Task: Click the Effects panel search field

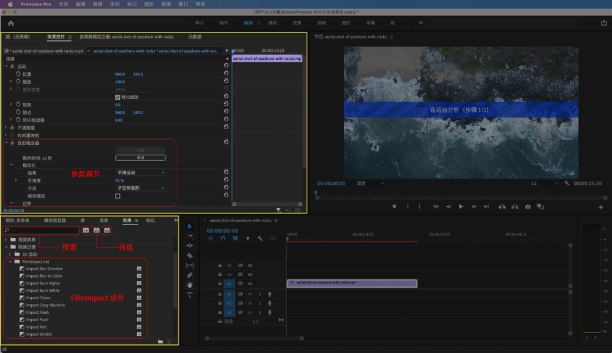Action: (41, 231)
